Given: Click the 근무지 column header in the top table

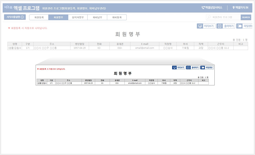Looking at the screenshot, I should [x=221, y=44].
